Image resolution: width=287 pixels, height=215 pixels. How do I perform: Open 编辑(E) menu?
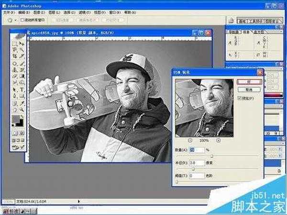pos(24,12)
